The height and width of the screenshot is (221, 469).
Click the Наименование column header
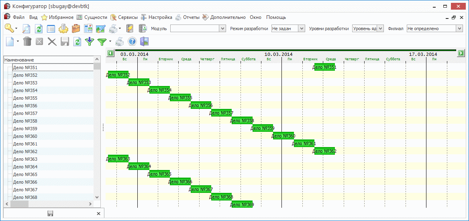49,60
